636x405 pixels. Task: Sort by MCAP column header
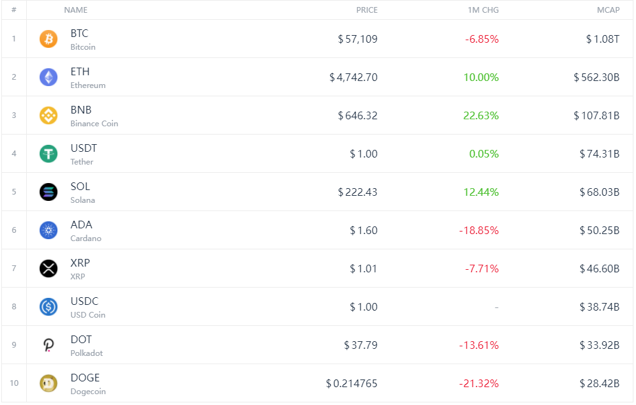pos(607,10)
